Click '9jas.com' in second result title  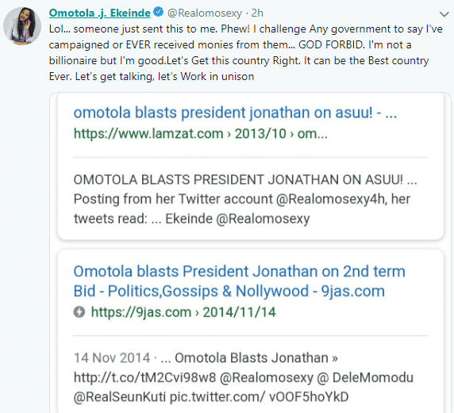coord(352,291)
